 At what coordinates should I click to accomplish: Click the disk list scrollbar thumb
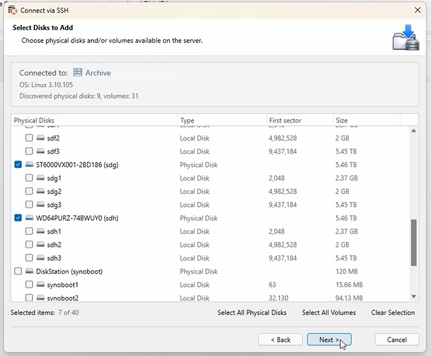(414, 243)
